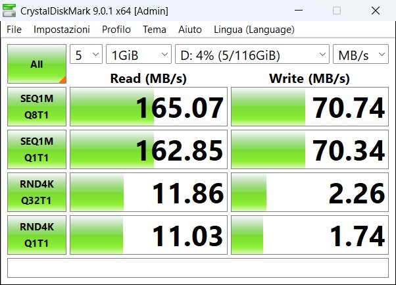Open the Impostazioni menu

click(x=62, y=30)
